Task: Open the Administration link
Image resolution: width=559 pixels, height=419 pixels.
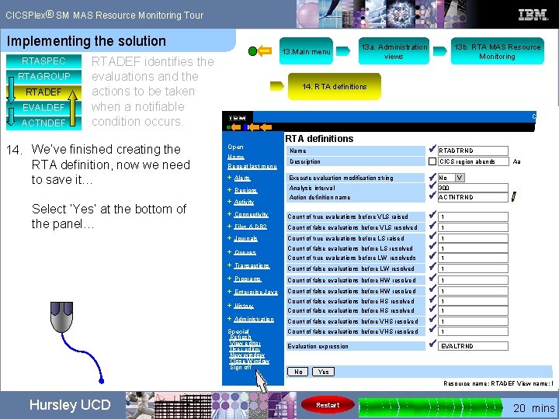Action: pyautogui.click(x=254, y=319)
